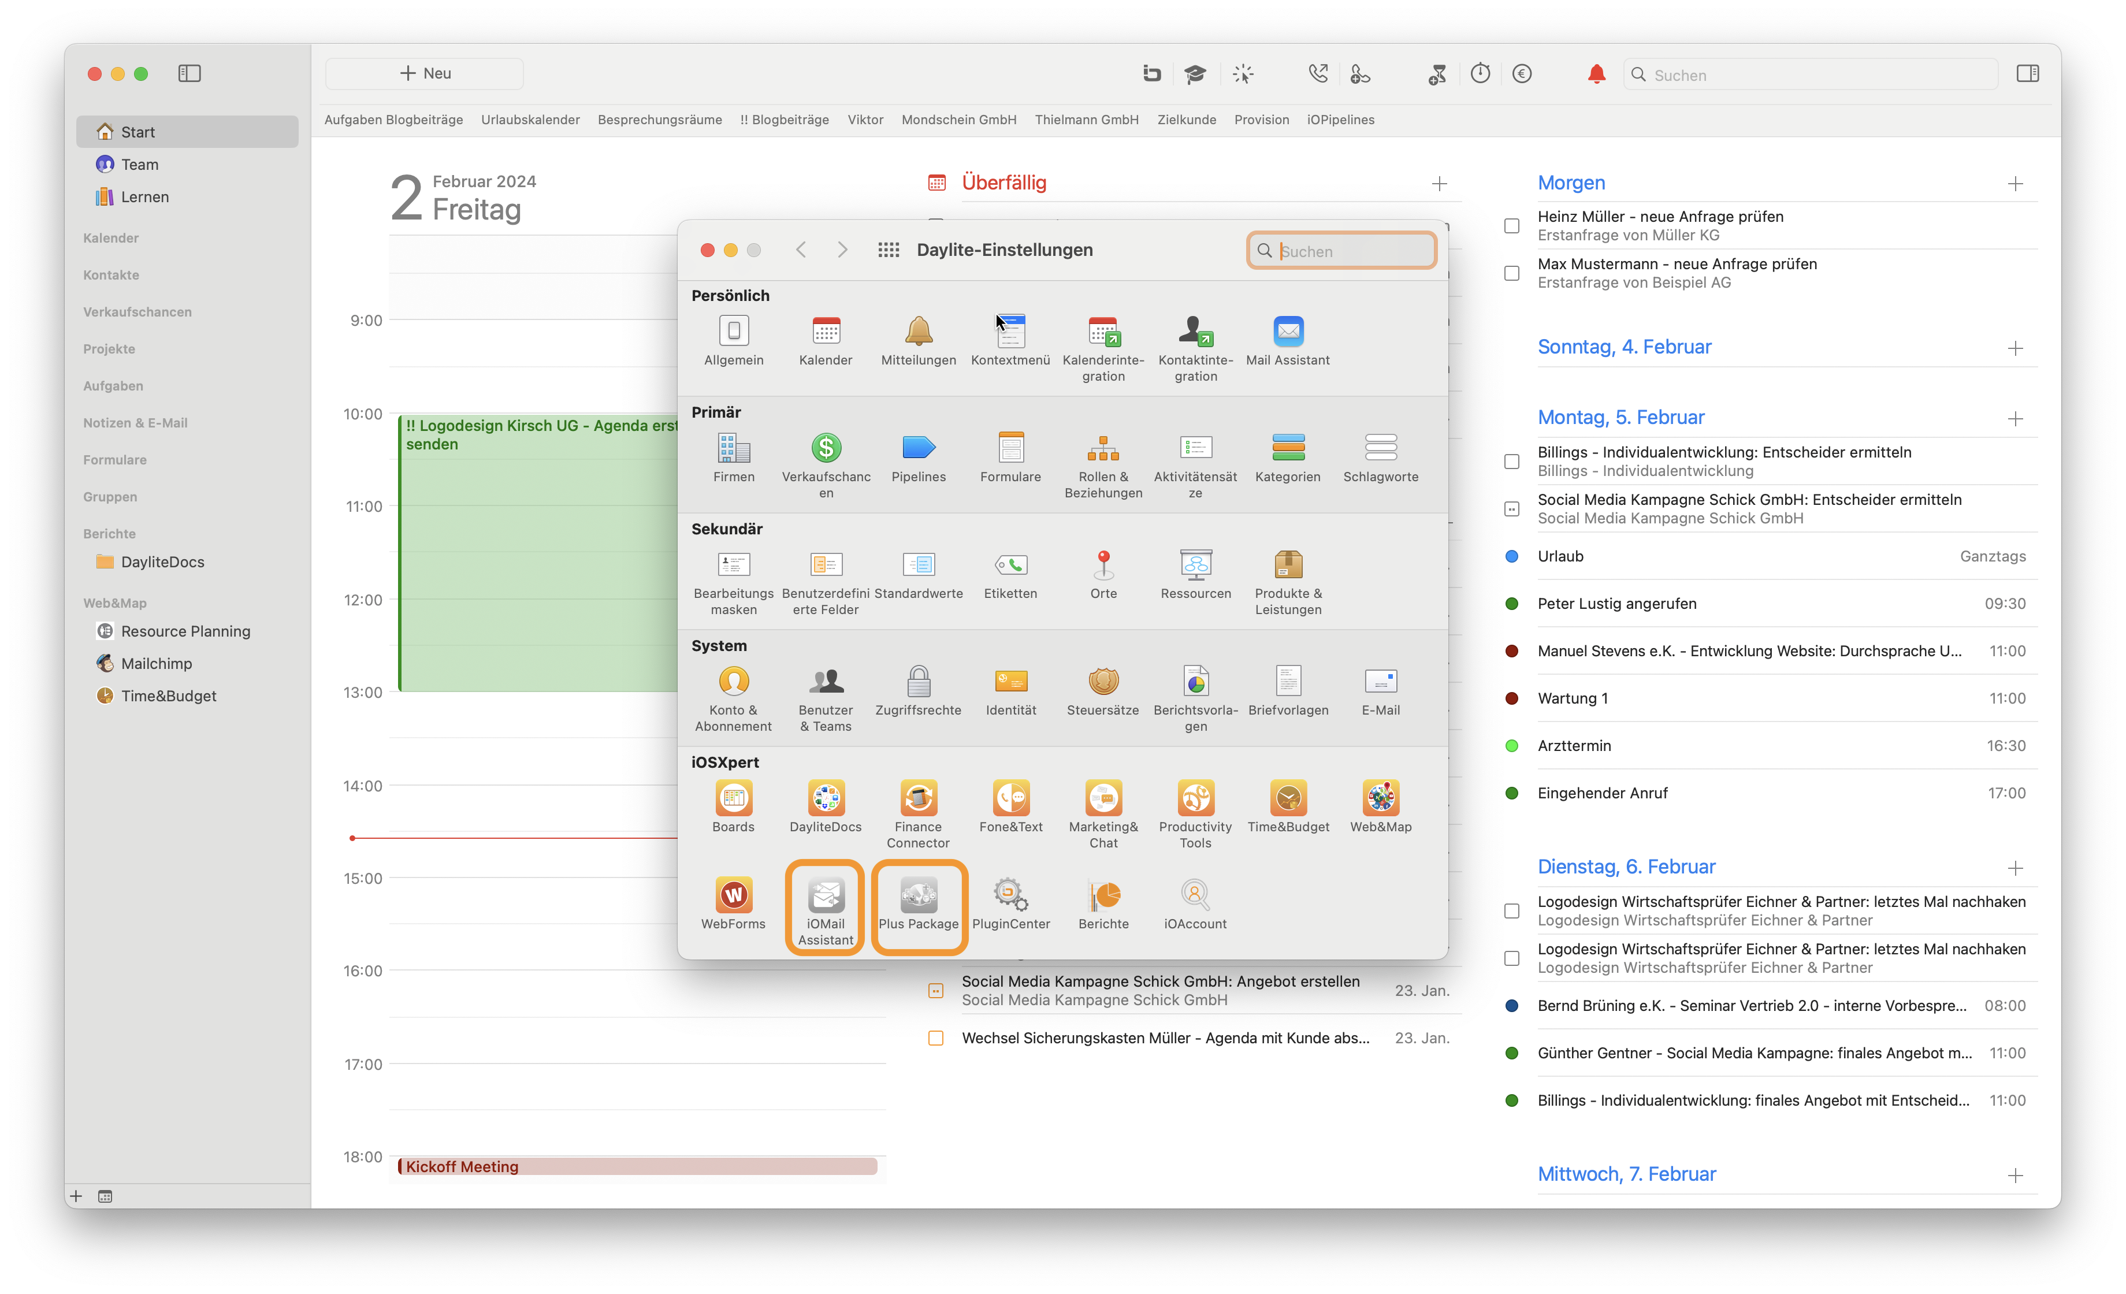The height and width of the screenshot is (1294, 2126).
Task: Check off Max Mustermann - neue Anfrage prüfen
Action: [1512, 273]
